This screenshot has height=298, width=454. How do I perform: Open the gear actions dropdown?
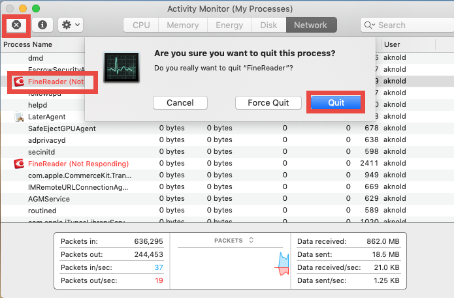(71, 25)
